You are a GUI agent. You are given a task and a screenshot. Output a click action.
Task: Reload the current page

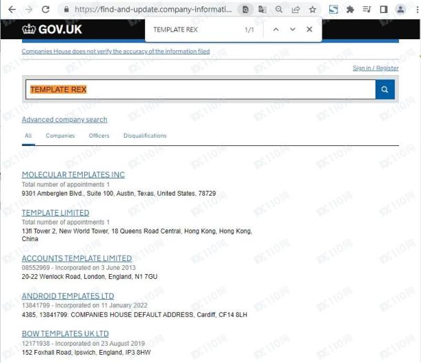pyautogui.click(x=46, y=10)
